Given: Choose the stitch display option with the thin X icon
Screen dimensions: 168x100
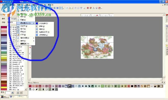Looking at the screenshot, I should [45, 29].
